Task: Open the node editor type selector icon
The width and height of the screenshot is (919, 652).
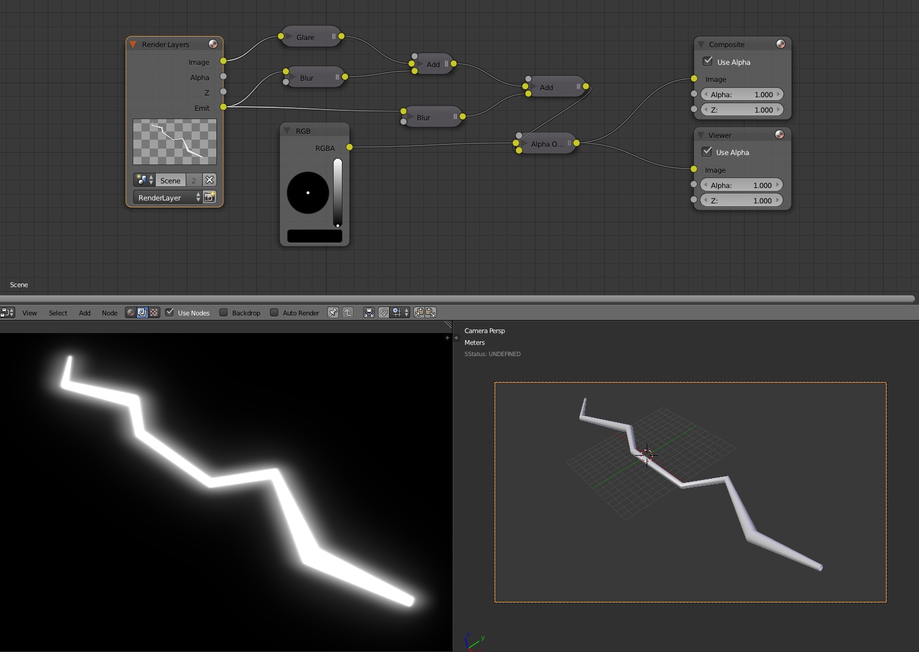Action: point(7,312)
